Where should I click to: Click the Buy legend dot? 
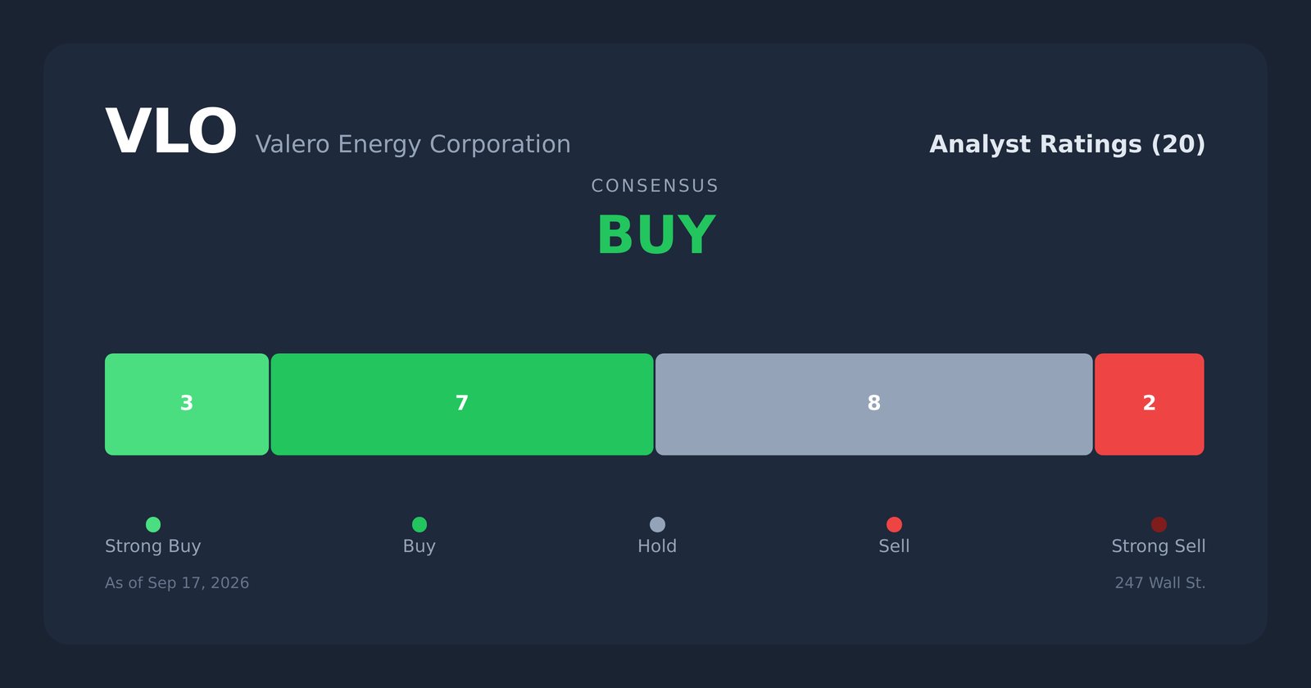[420, 524]
